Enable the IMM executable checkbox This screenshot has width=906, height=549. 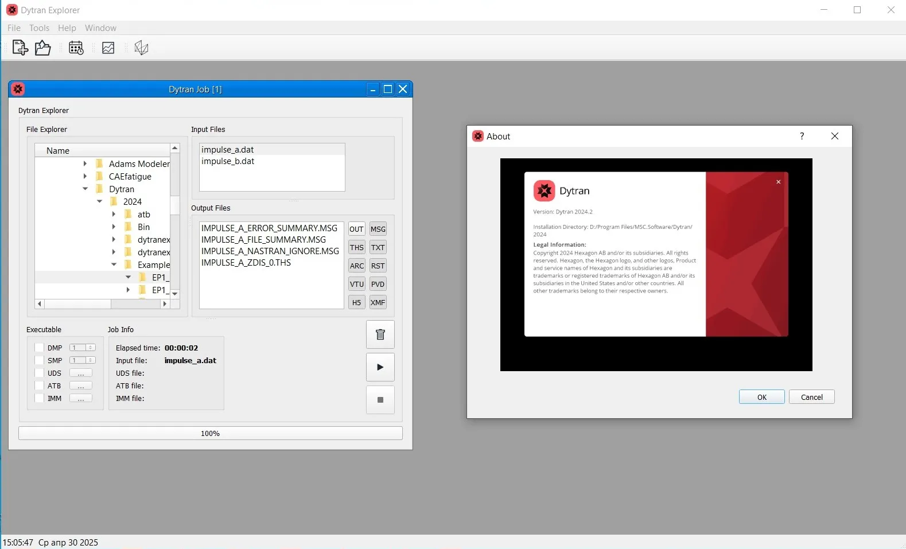pos(39,398)
